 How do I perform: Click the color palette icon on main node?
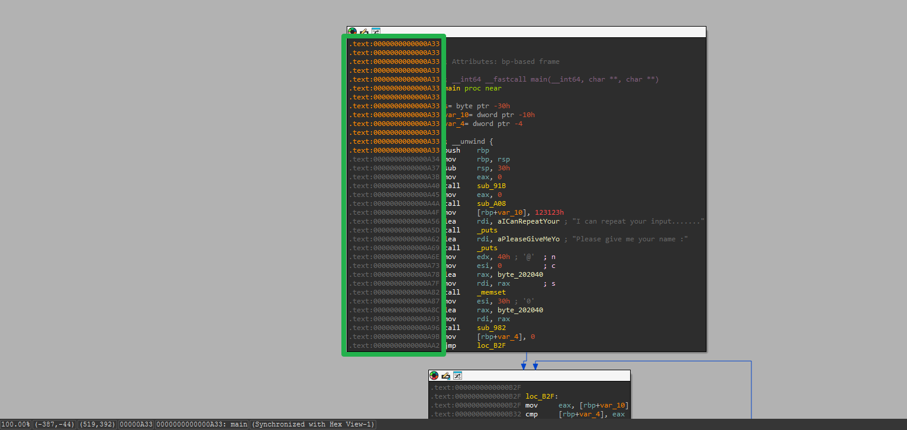353,32
